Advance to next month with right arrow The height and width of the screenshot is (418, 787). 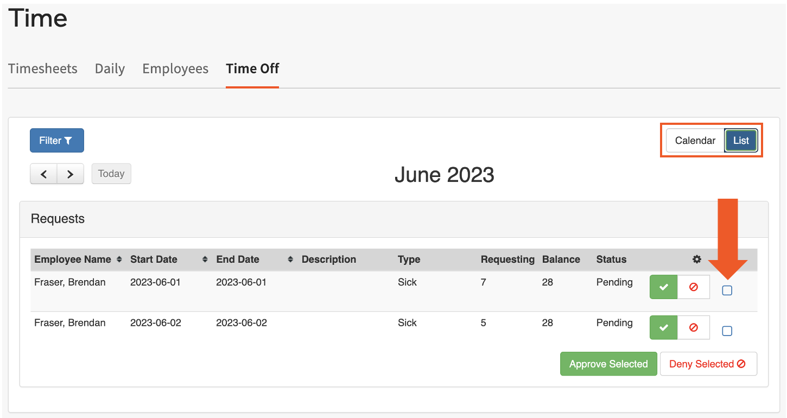tap(71, 174)
